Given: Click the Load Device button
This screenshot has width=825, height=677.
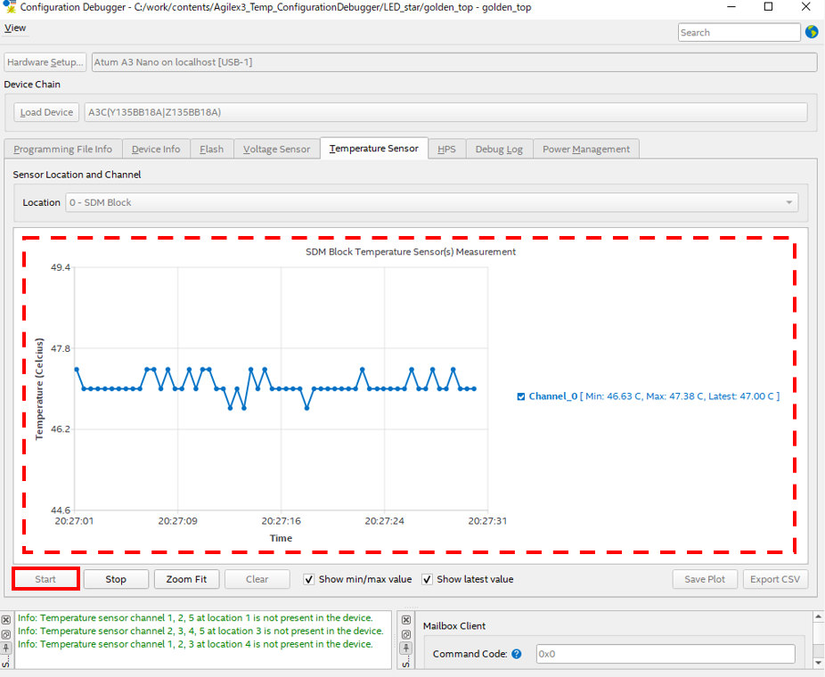Looking at the screenshot, I should pyautogui.click(x=46, y=112).
